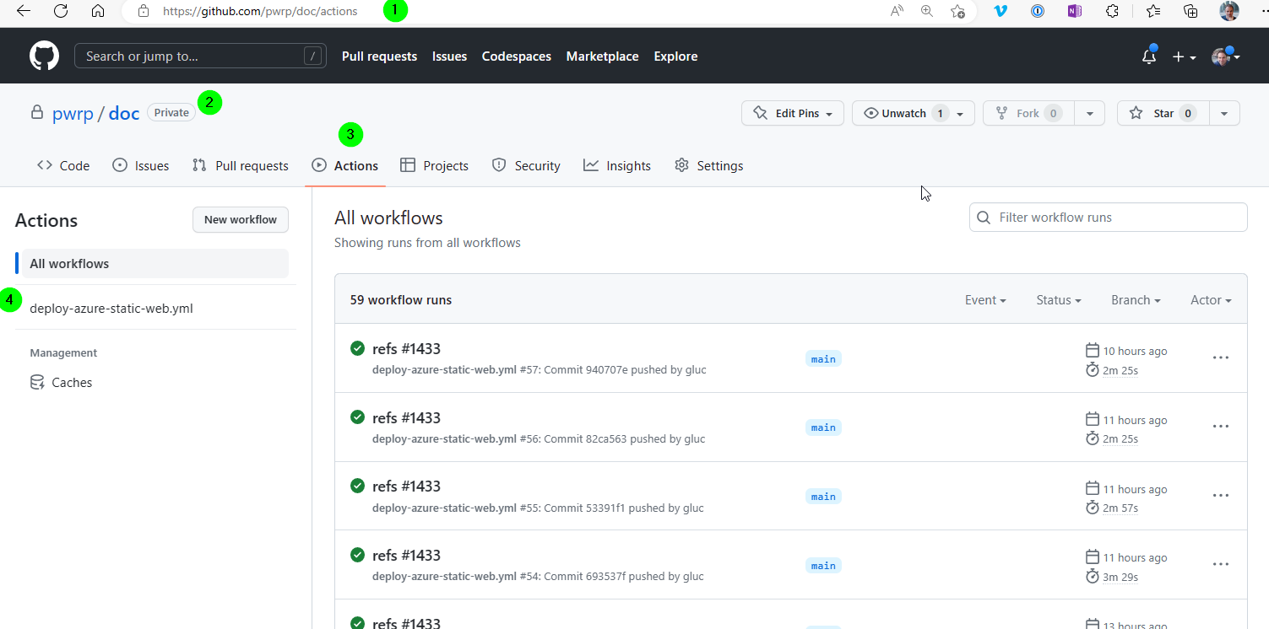This screenshot has width=1269, height=629.
Task: Expand the Fork options arrow
Action: [x=1089, y=113]
